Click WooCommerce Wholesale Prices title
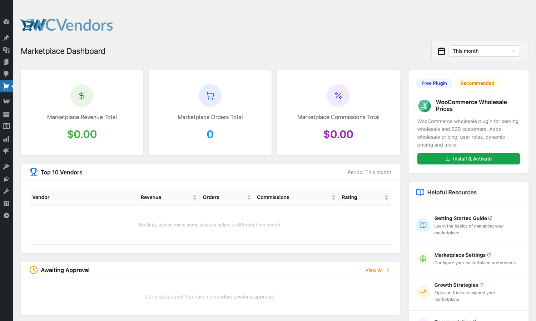The image size is (536, 321). pyautogui.click(x=471, y=106)
